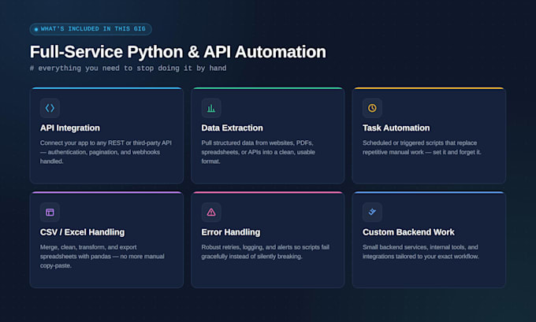This screenshot has width=536, height=322.
Task: Select the Custom Backend Work card title
Action: 408,232
